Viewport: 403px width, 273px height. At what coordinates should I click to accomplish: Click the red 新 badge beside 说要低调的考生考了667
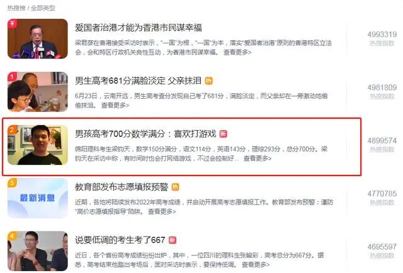coord(173,240)
